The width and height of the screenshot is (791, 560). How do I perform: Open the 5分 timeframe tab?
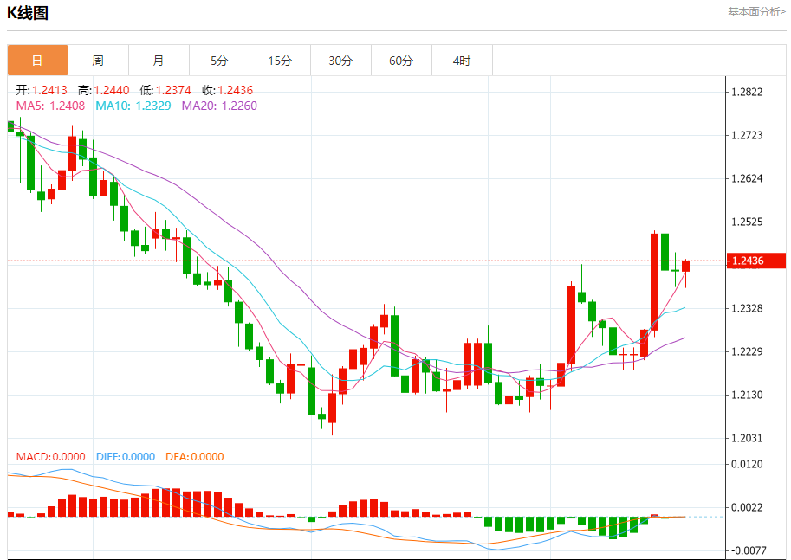click(219, 61)
